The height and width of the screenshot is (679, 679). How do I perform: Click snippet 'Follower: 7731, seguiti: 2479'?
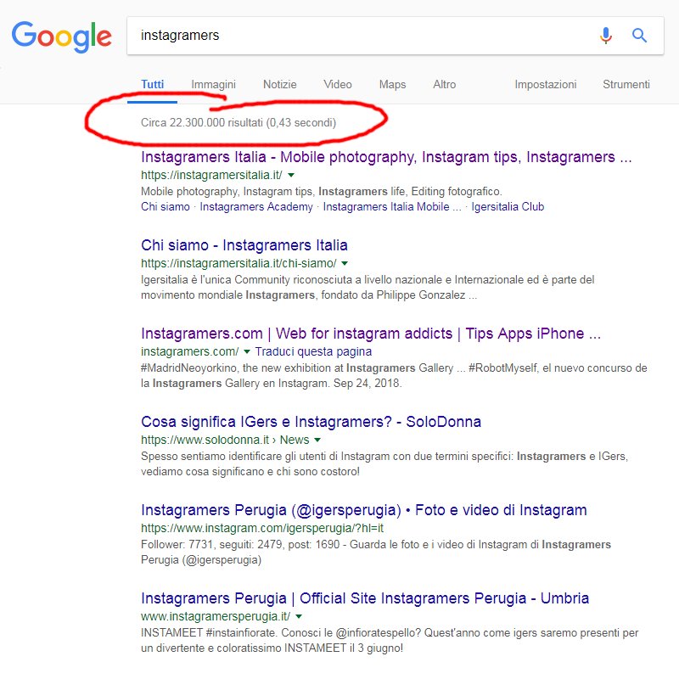[x=376, y=553]
